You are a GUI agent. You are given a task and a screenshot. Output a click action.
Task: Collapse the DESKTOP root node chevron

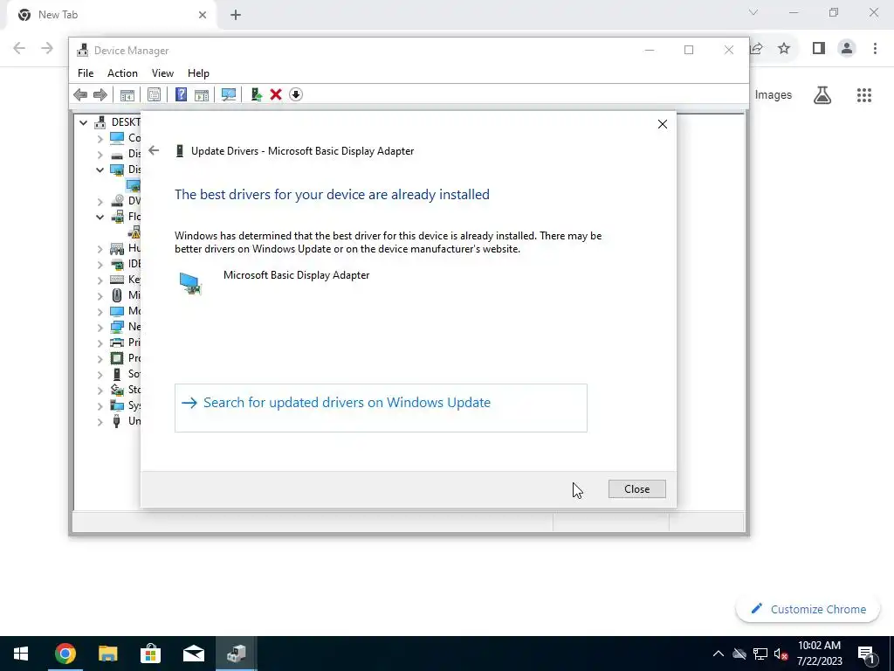point(83,122)
